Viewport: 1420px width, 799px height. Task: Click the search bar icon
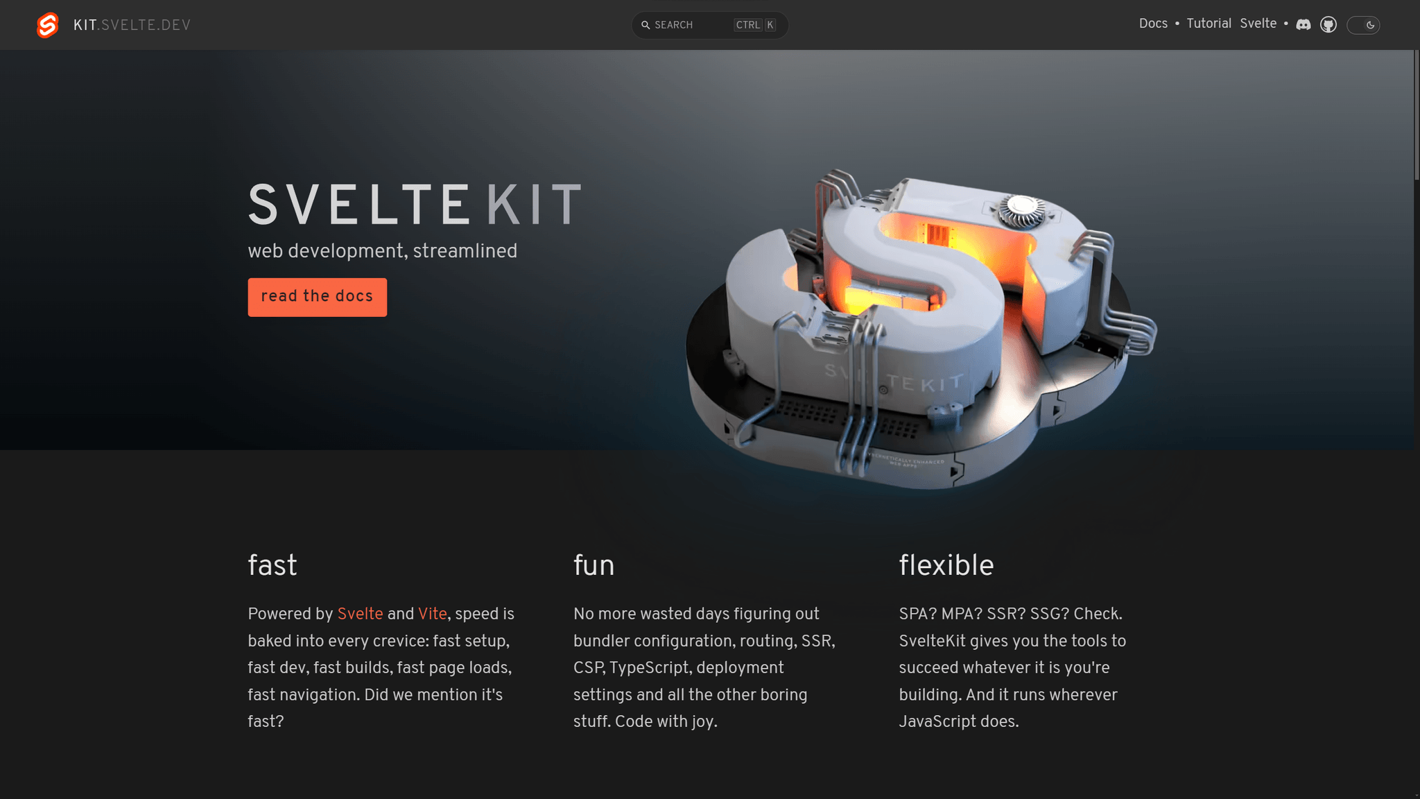coord(647,26)
